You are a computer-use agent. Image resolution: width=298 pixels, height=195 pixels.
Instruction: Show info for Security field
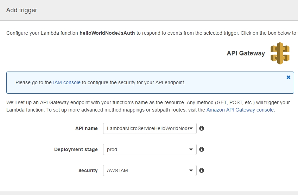[x=202, y=170]
